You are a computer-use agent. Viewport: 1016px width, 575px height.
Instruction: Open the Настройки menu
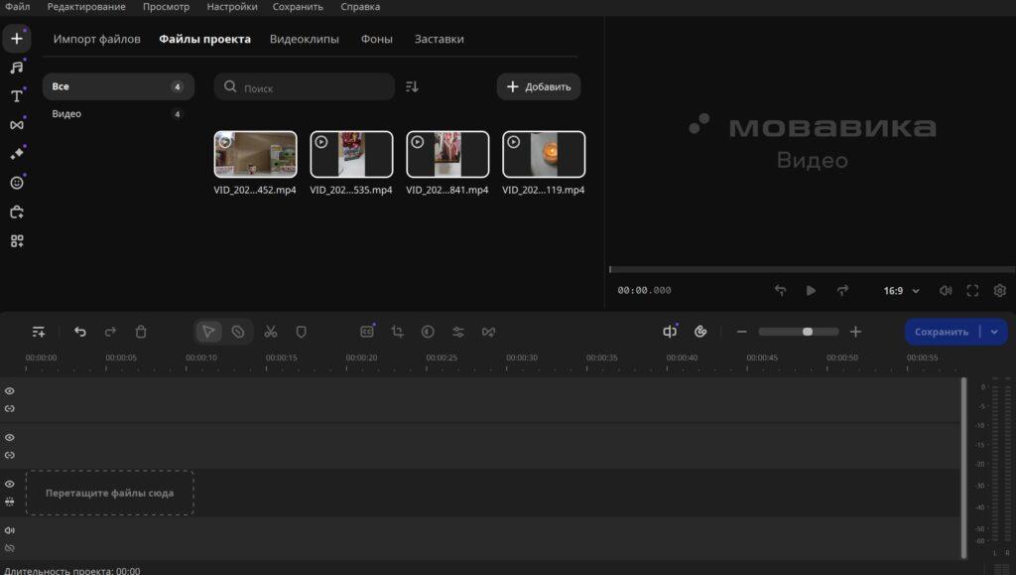[232, 7]
